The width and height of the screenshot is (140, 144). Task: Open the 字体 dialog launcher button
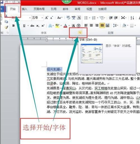click(80, 33)
